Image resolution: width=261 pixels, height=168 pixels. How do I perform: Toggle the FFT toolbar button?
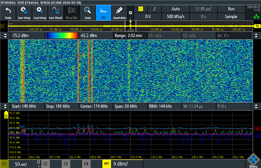[103, 13]
